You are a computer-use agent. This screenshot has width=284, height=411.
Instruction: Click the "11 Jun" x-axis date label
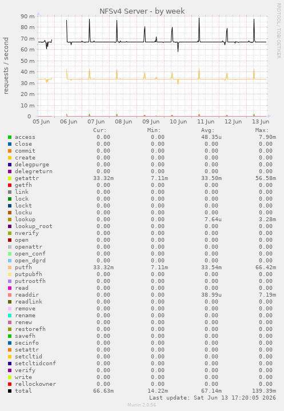tap(206, 122)
